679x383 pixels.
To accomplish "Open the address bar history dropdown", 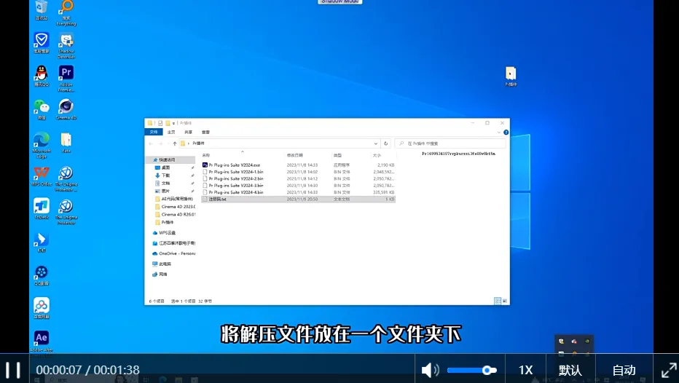I will click(375, 143).
